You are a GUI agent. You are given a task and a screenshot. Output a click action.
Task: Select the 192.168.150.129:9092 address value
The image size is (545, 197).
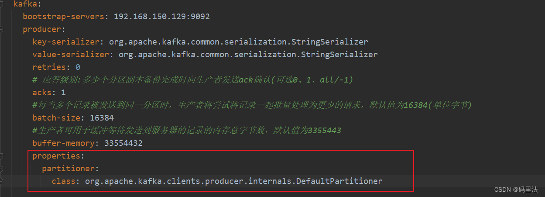pyautogui.click(x=161, y=17)
